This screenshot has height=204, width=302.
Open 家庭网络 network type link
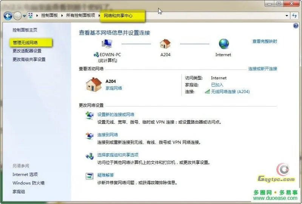[x=114, y=88]
